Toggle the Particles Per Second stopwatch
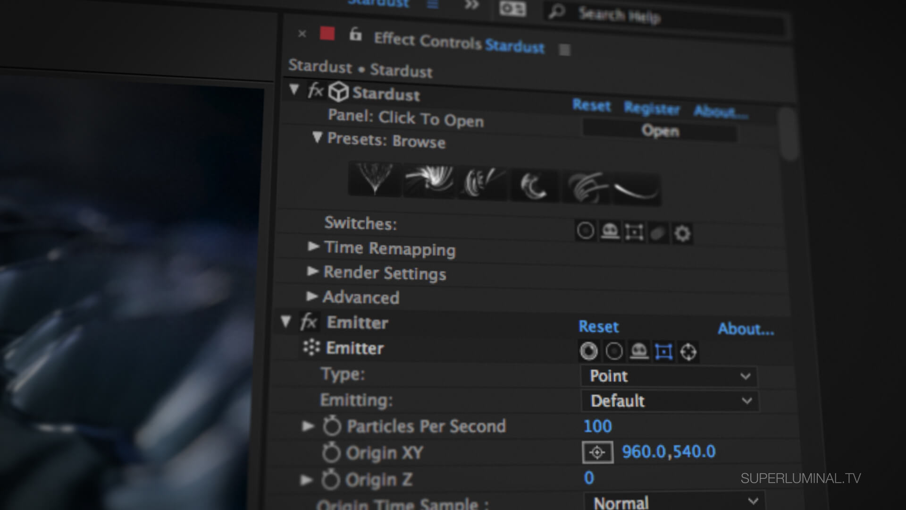This screenshot has width=906, height=510. coord(332,425)
